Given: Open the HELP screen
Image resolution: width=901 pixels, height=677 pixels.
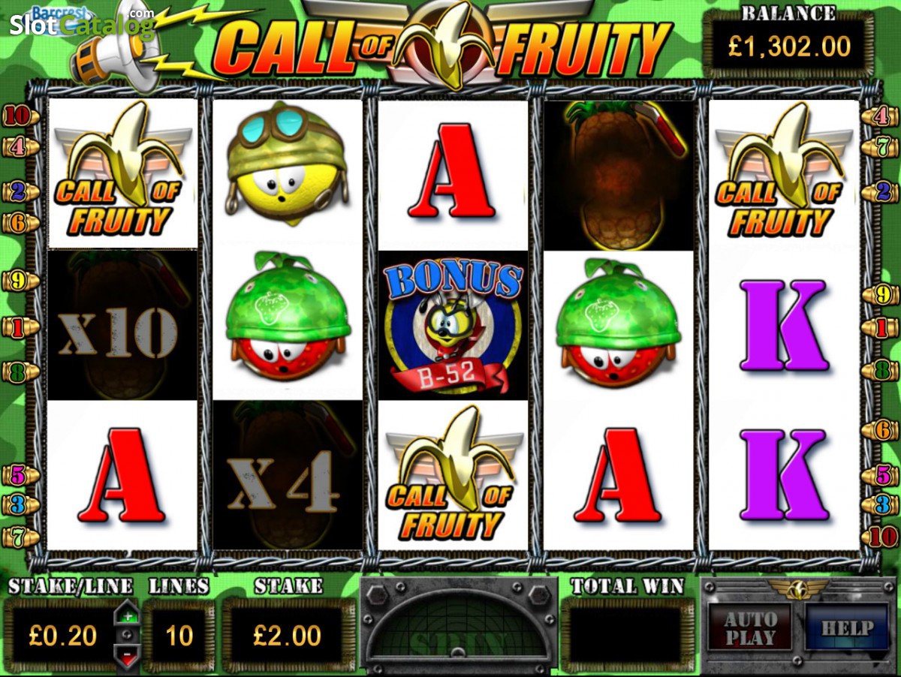Looking at the screenshot, I should coord(848,628).
